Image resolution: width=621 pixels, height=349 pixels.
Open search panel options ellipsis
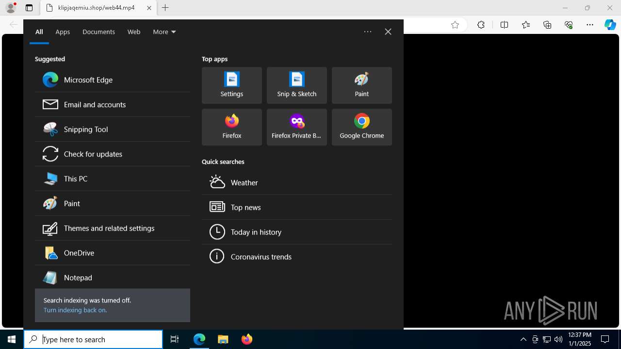click(x=368, y=32)
